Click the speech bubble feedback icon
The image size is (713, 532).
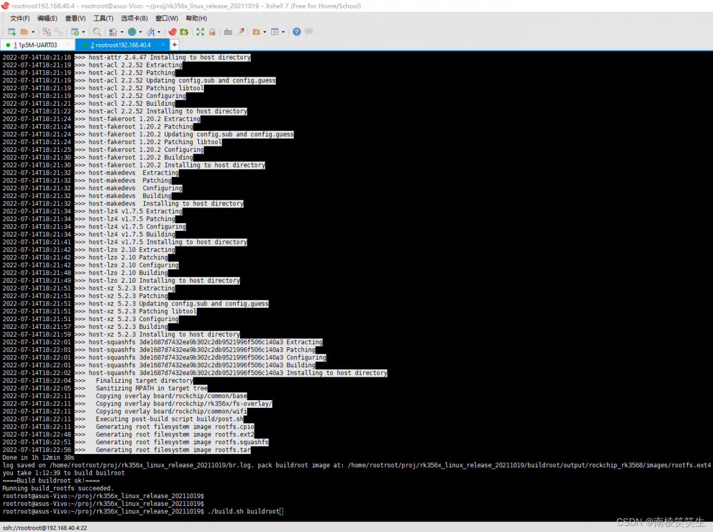pos(309,32)
